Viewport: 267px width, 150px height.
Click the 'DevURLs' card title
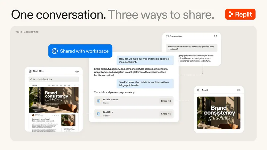pyautogui.click(x=38, y=71)
